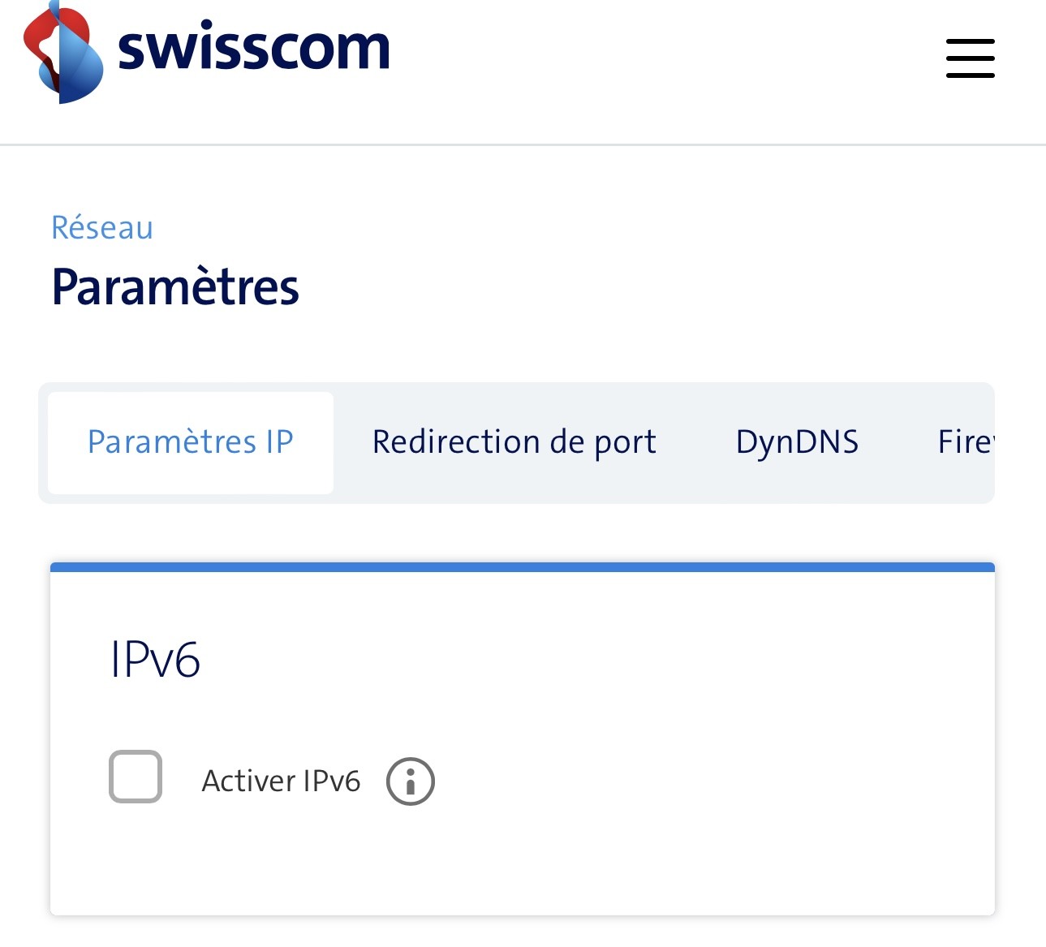Select the Paramètres IP tab
This screenshot has height=947, width=1046.
[x=191, y=442]
